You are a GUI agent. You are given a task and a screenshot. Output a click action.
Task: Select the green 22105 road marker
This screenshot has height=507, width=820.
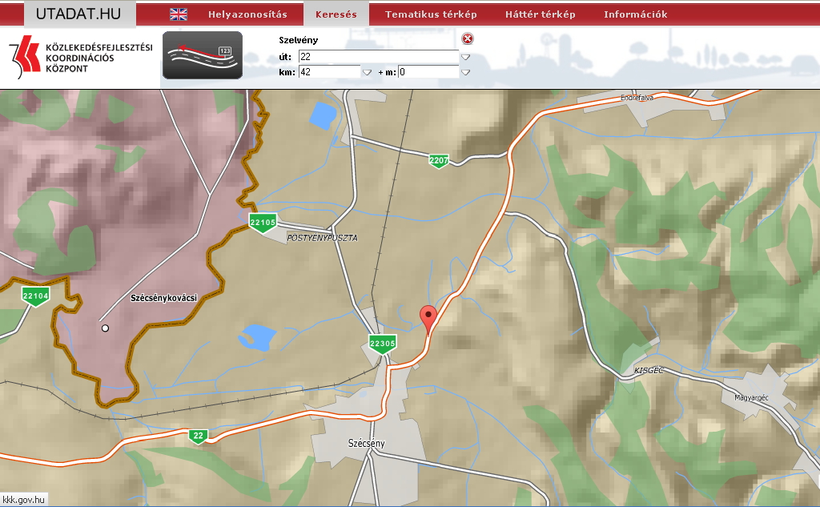[263, 223]
